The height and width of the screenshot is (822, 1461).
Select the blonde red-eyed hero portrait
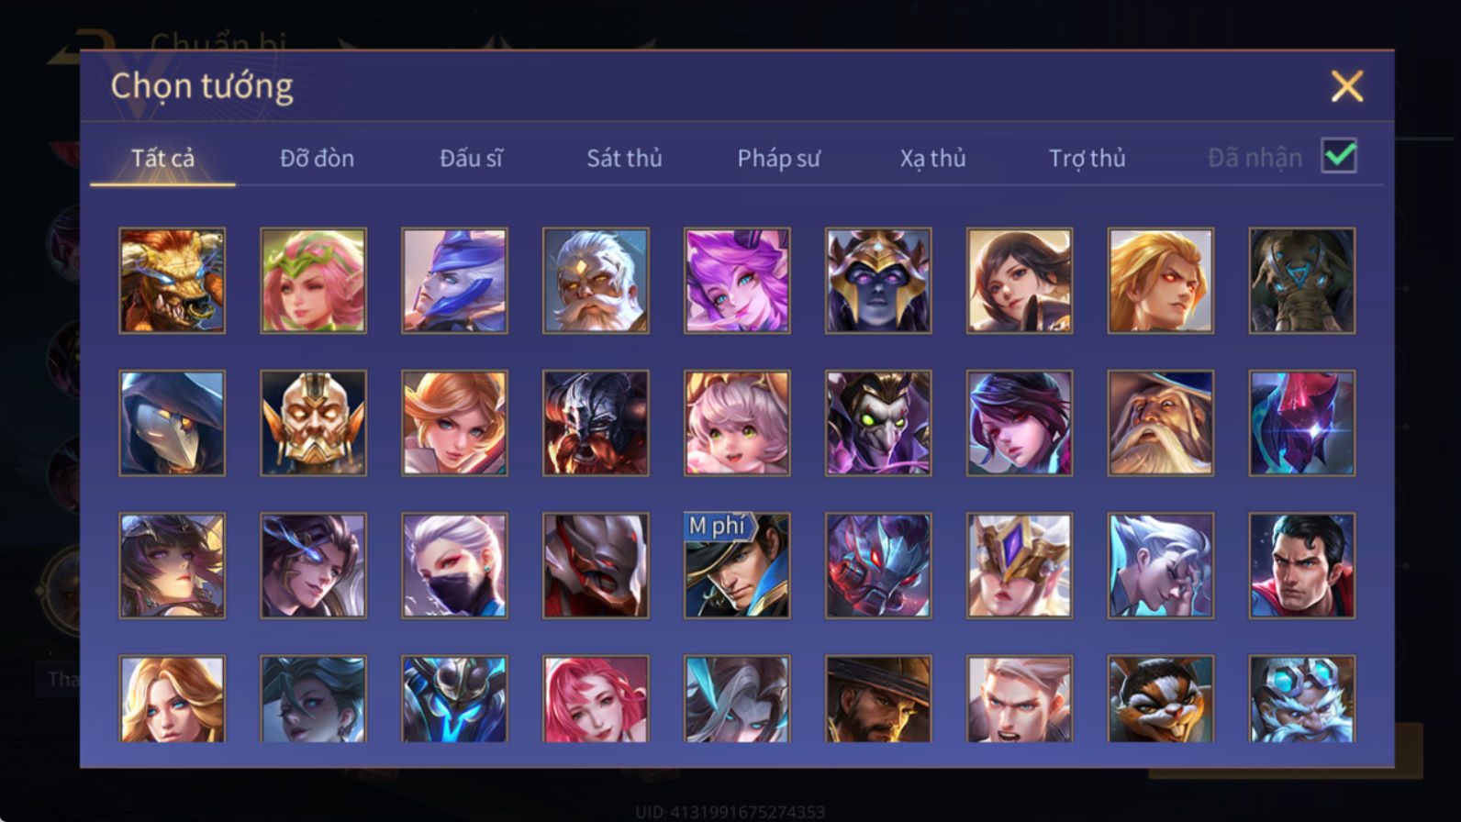point(1161,281)
